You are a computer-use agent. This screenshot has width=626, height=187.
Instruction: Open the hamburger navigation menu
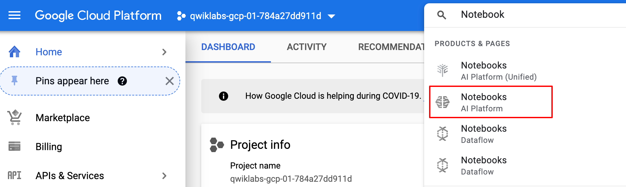pyautogui.click(x=14, y=15)
